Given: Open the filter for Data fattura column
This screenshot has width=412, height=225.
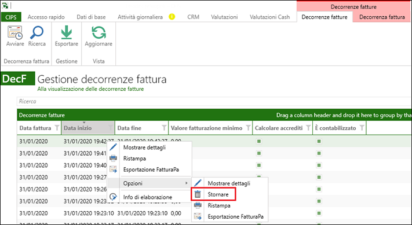Looking at the screenshot, I should click(57, 128).
